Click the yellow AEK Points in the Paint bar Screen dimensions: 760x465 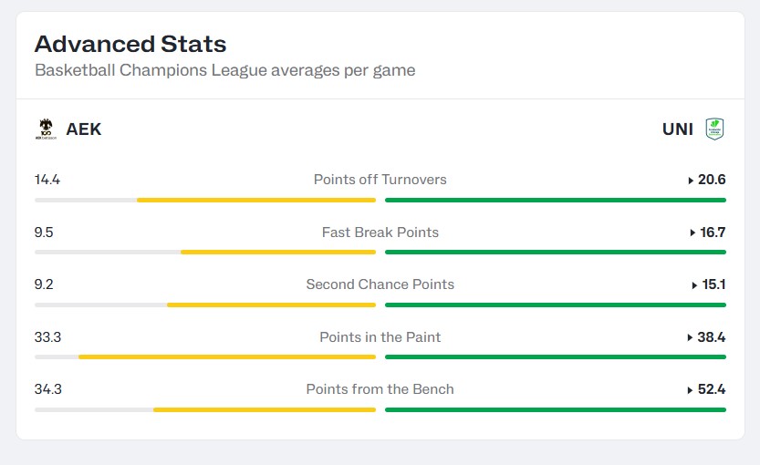click(227, 357)
